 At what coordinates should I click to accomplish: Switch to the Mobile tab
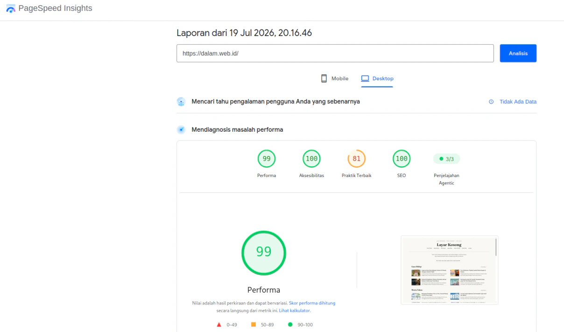tap(335, 78)
